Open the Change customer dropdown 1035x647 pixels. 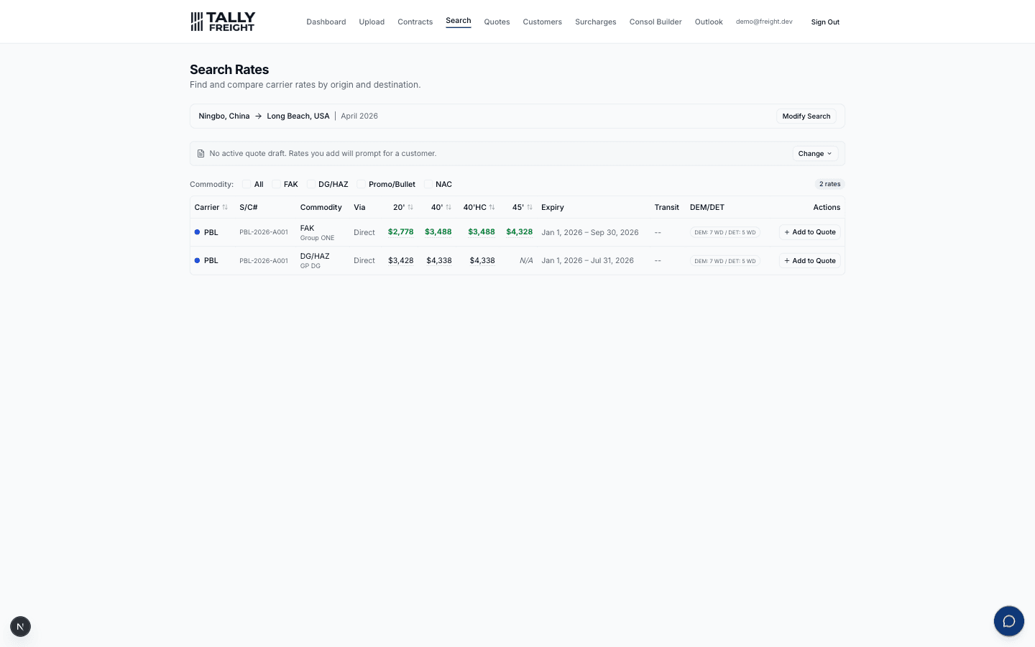click(x=814, y=153)
